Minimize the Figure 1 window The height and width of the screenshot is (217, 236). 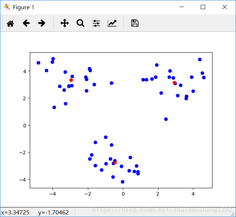[x=182, y=7]
